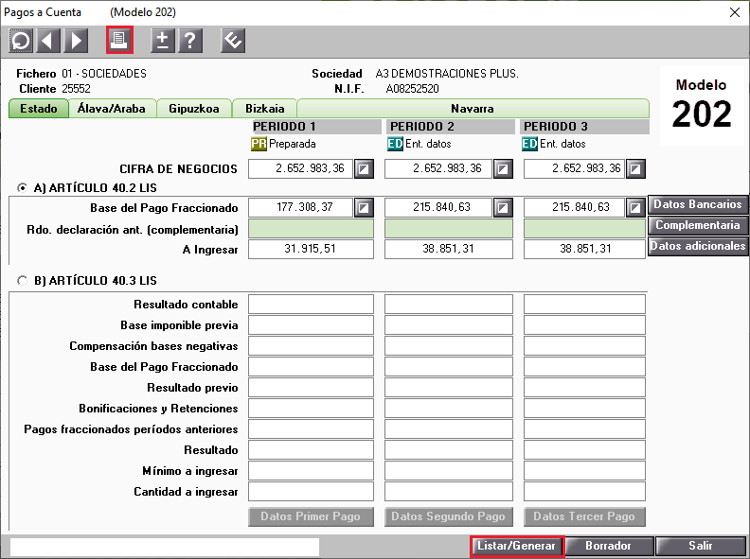Open detail icon for Periodo 2 Cifra de Negocios

point(503,168)
